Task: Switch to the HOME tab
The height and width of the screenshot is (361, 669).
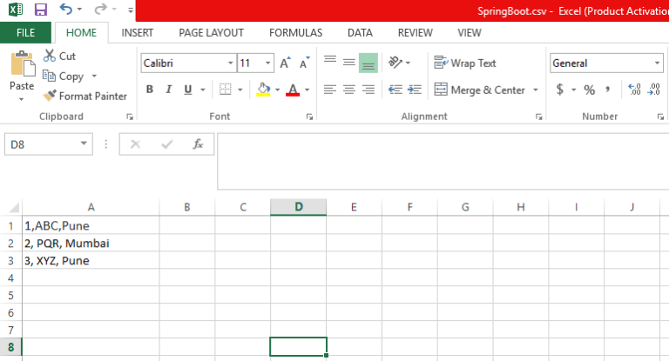Action: click(81, 33)
